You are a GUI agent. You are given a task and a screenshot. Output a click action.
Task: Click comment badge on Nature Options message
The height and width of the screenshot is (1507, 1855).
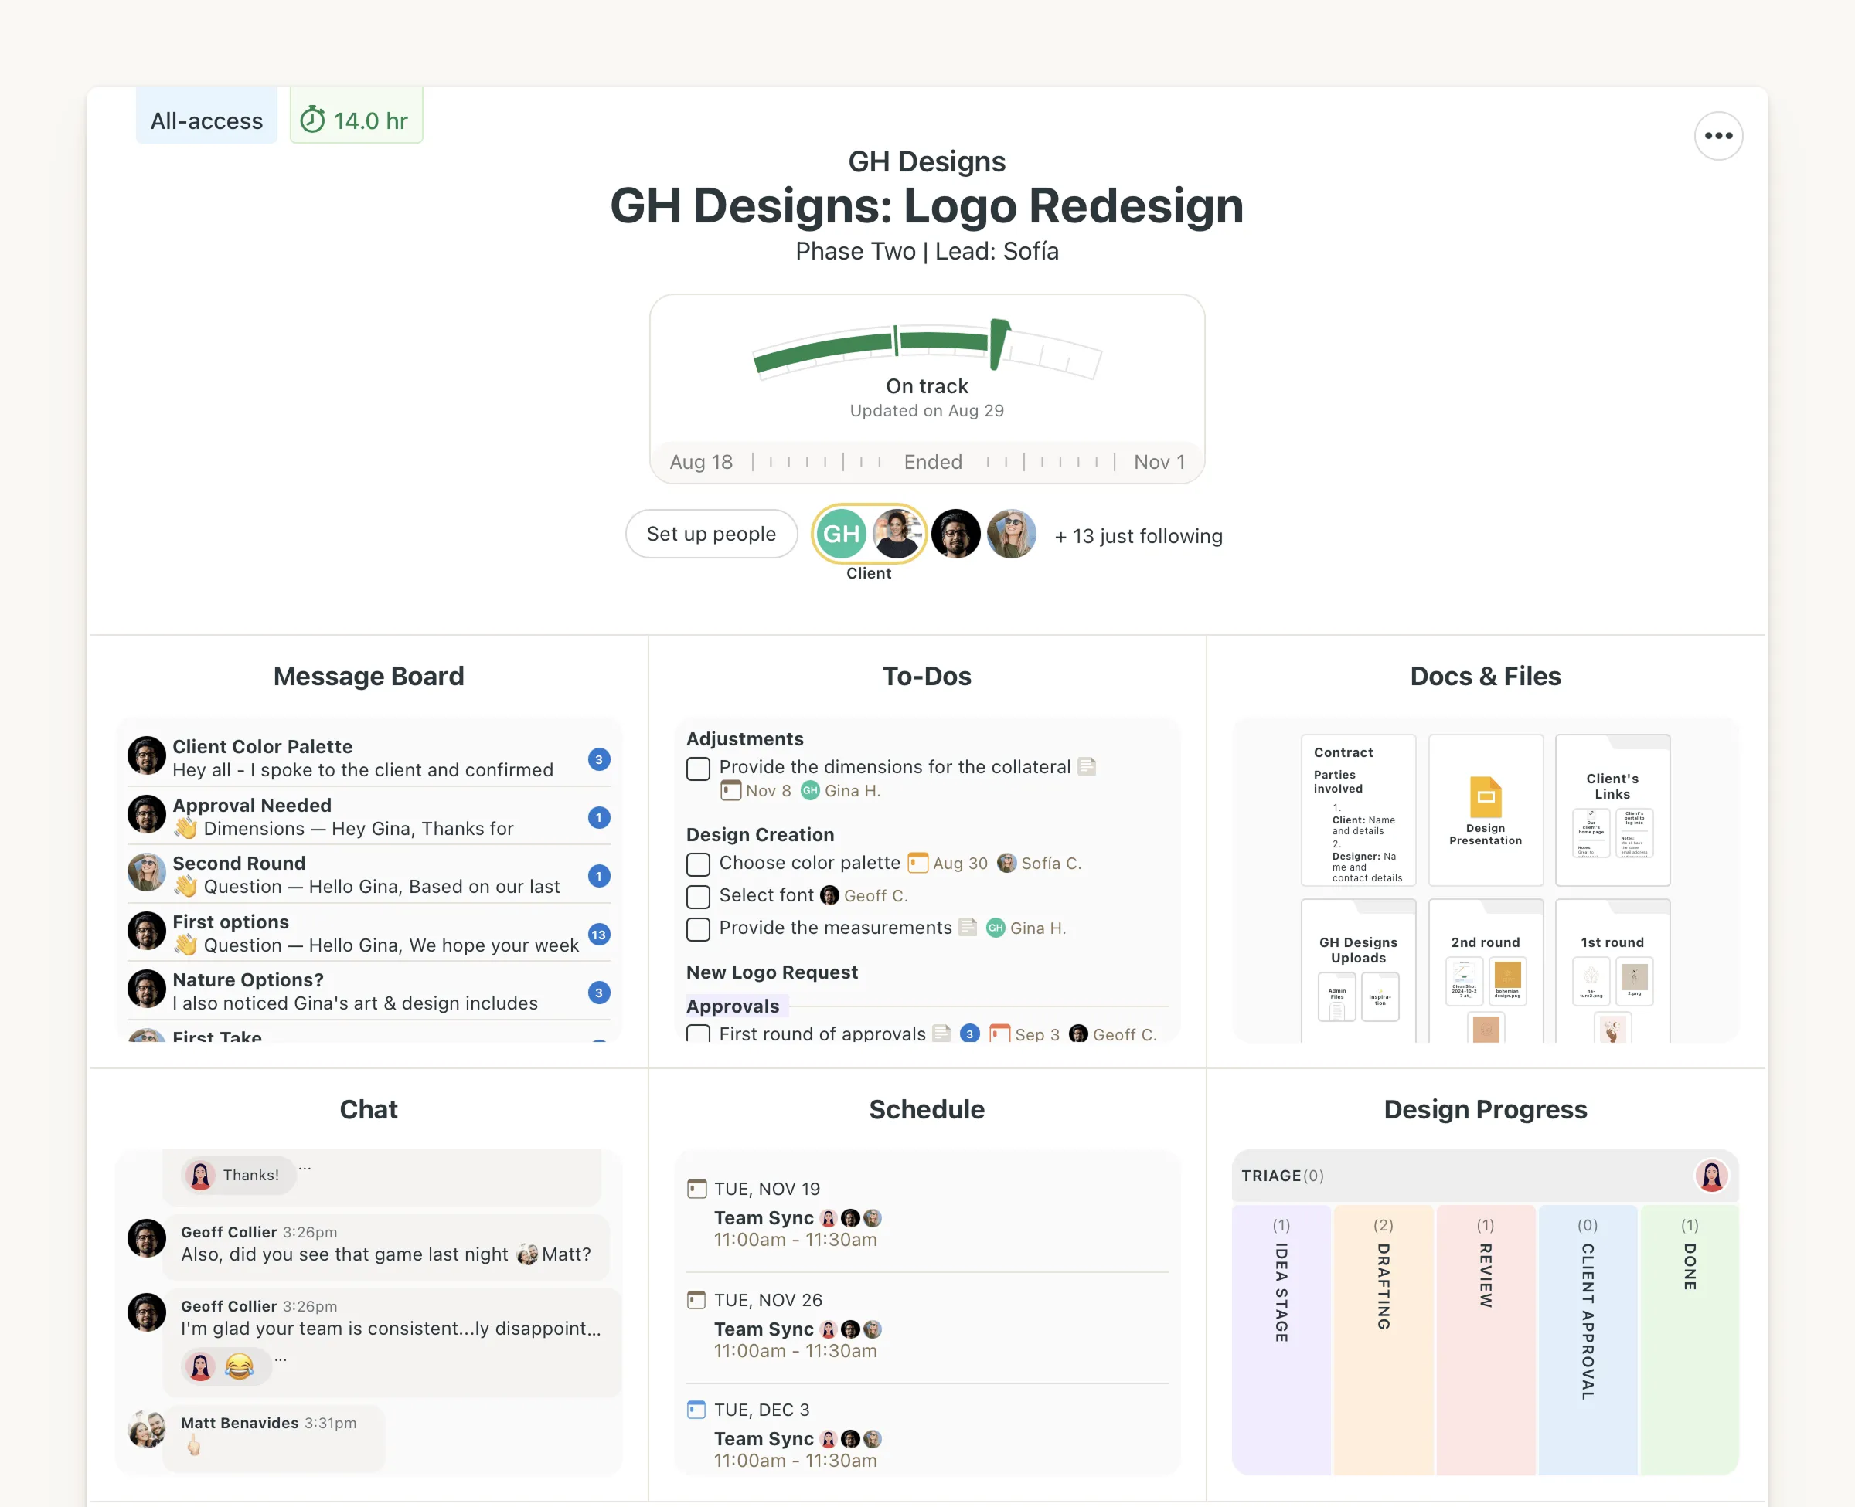598,993
